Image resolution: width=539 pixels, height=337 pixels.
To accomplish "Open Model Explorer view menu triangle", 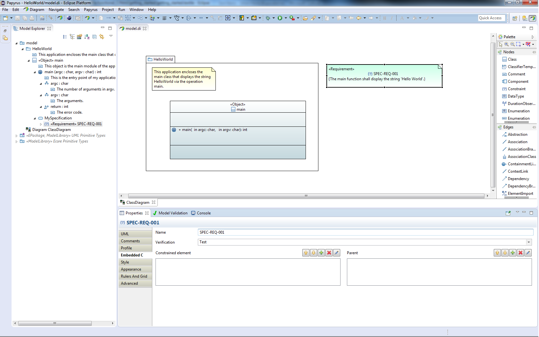I will coord(111,36).
